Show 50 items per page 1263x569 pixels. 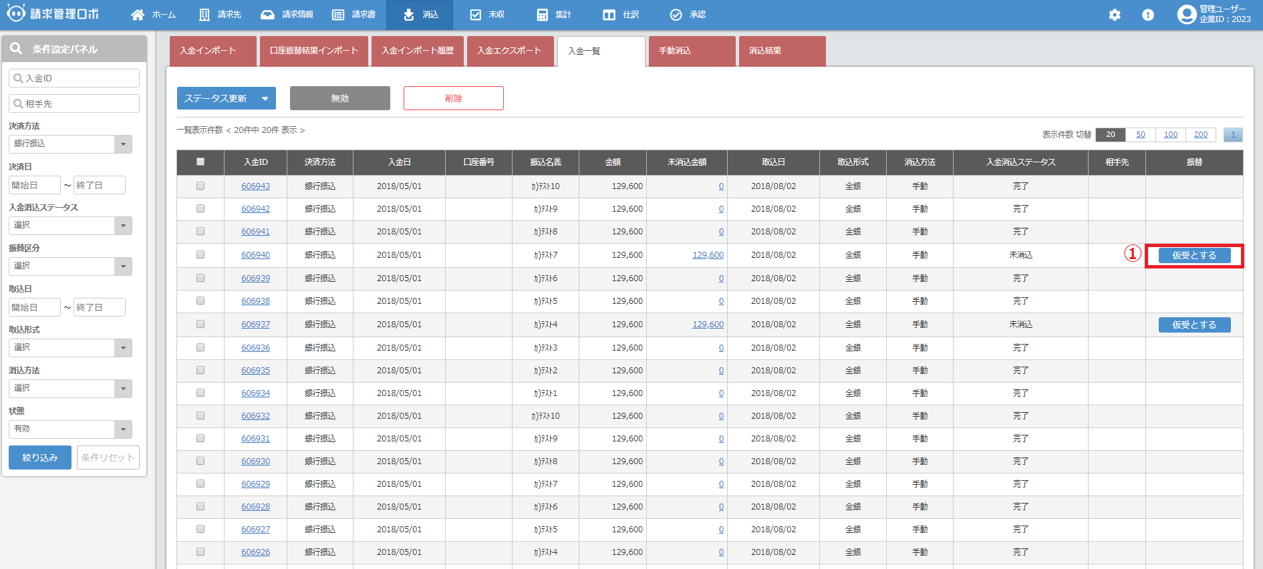tap(1141, 135)
